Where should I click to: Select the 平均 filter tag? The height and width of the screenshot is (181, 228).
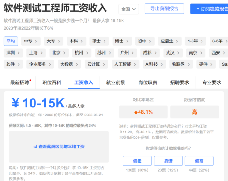click(11, 41)
